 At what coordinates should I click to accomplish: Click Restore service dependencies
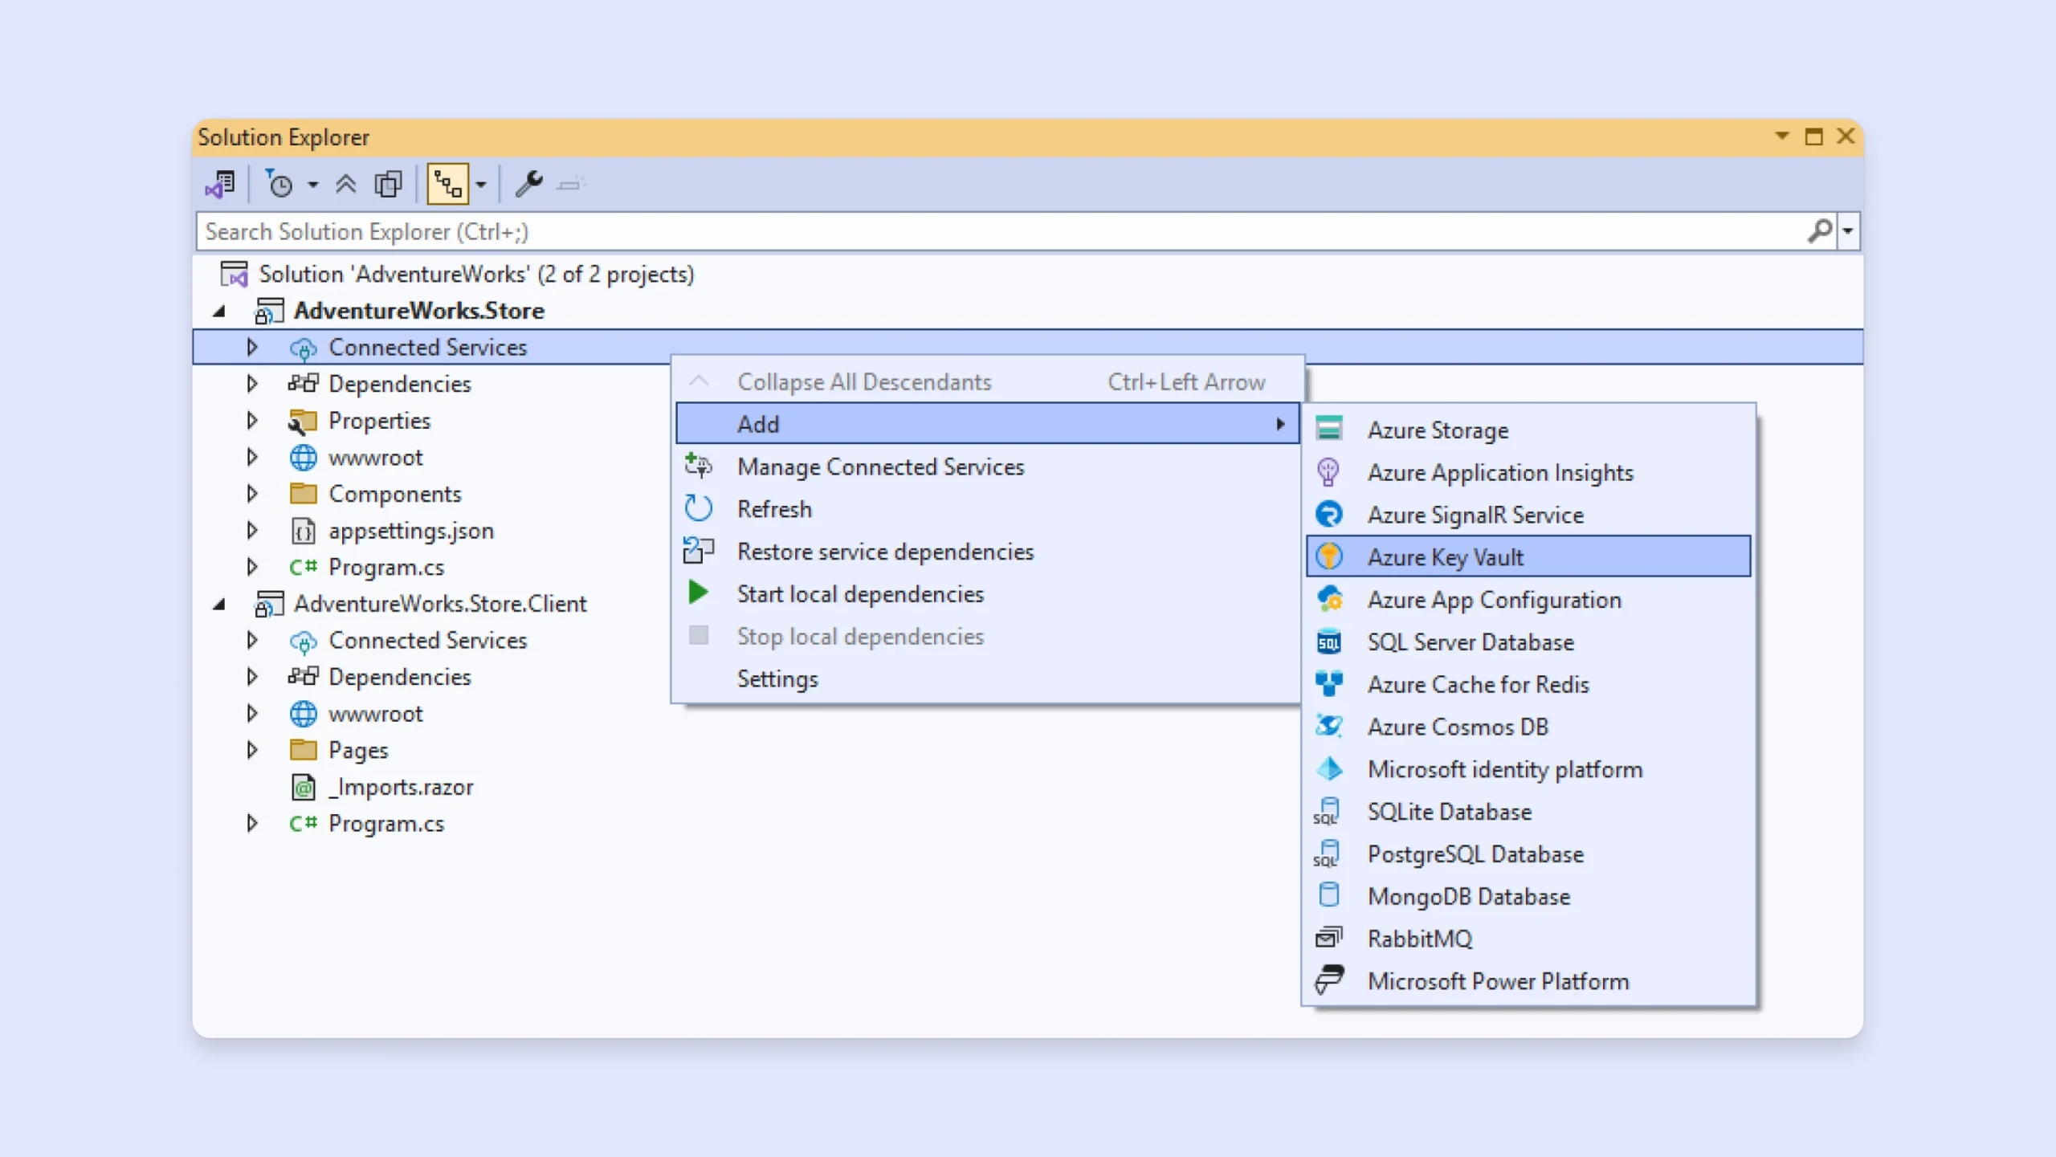885,552
